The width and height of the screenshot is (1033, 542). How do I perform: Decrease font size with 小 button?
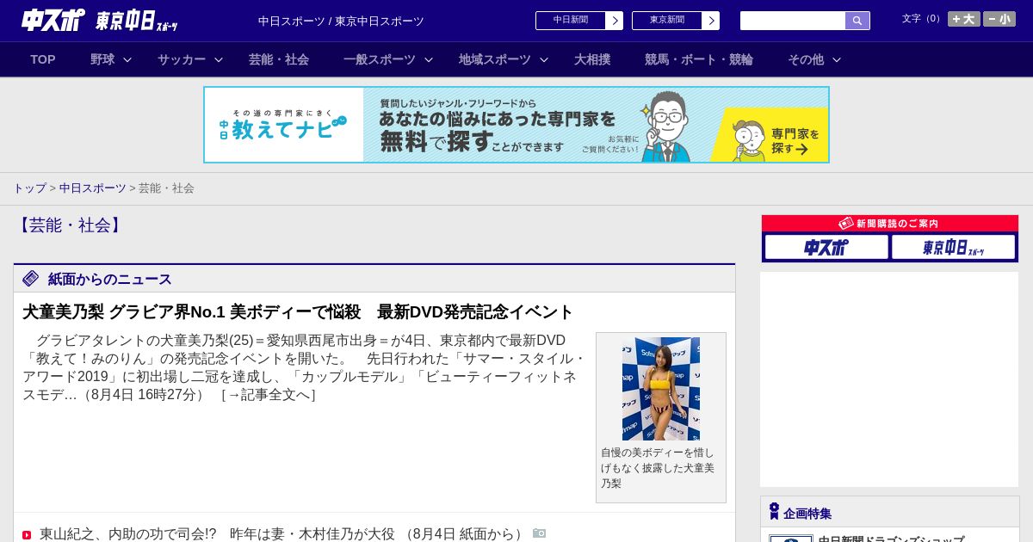coord(999,19)
